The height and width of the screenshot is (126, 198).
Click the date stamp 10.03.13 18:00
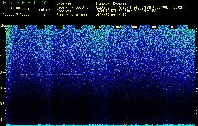tap(16, 14)
